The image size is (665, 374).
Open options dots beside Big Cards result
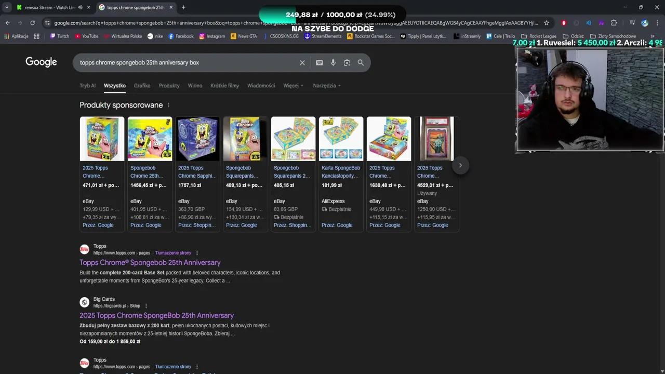pyautogui.click(x=146, y=306)
